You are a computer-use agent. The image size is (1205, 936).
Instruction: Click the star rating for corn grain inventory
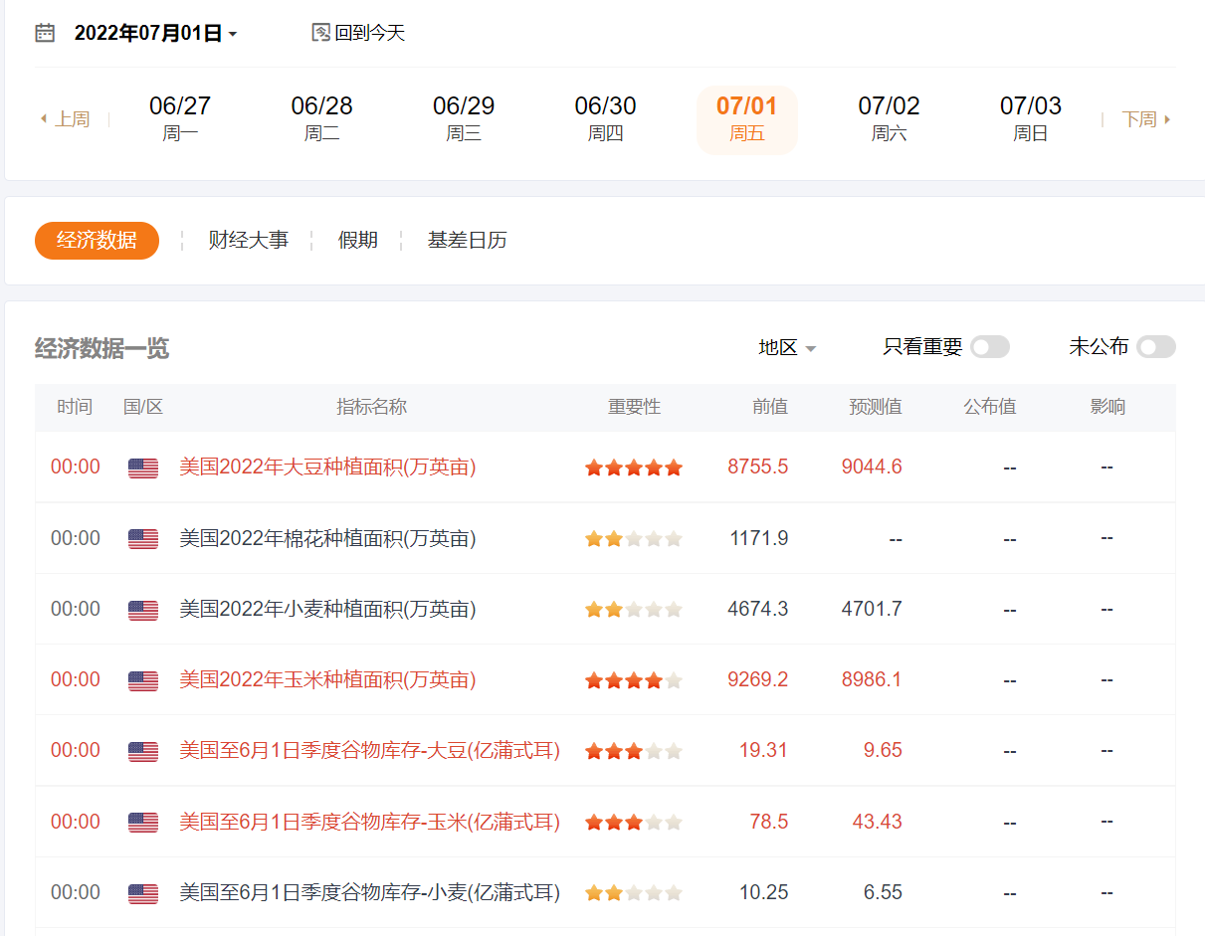click(633, 823)
